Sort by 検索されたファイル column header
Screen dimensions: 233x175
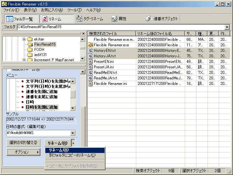112,34
